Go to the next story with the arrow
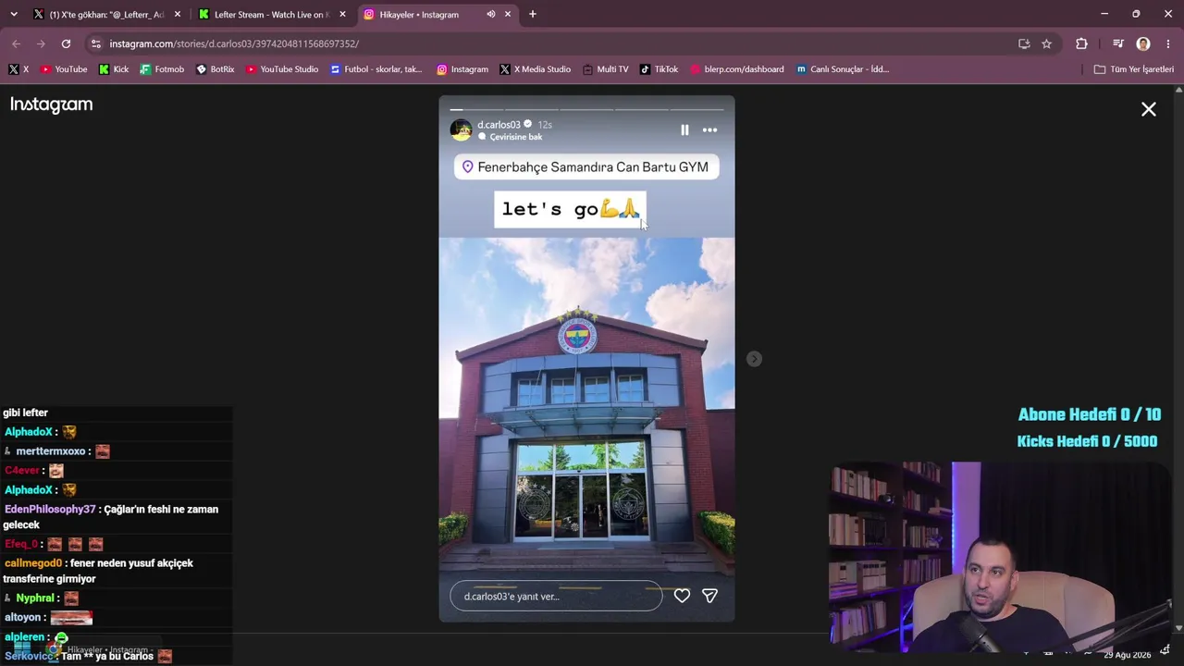Image resolution: width=1184 pixels, height=666 pixels. point(754,359)
